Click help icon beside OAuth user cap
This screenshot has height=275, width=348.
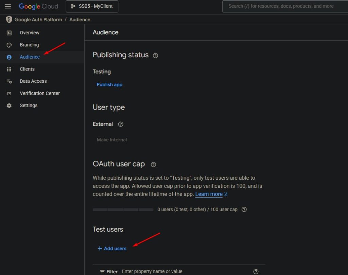153,164
